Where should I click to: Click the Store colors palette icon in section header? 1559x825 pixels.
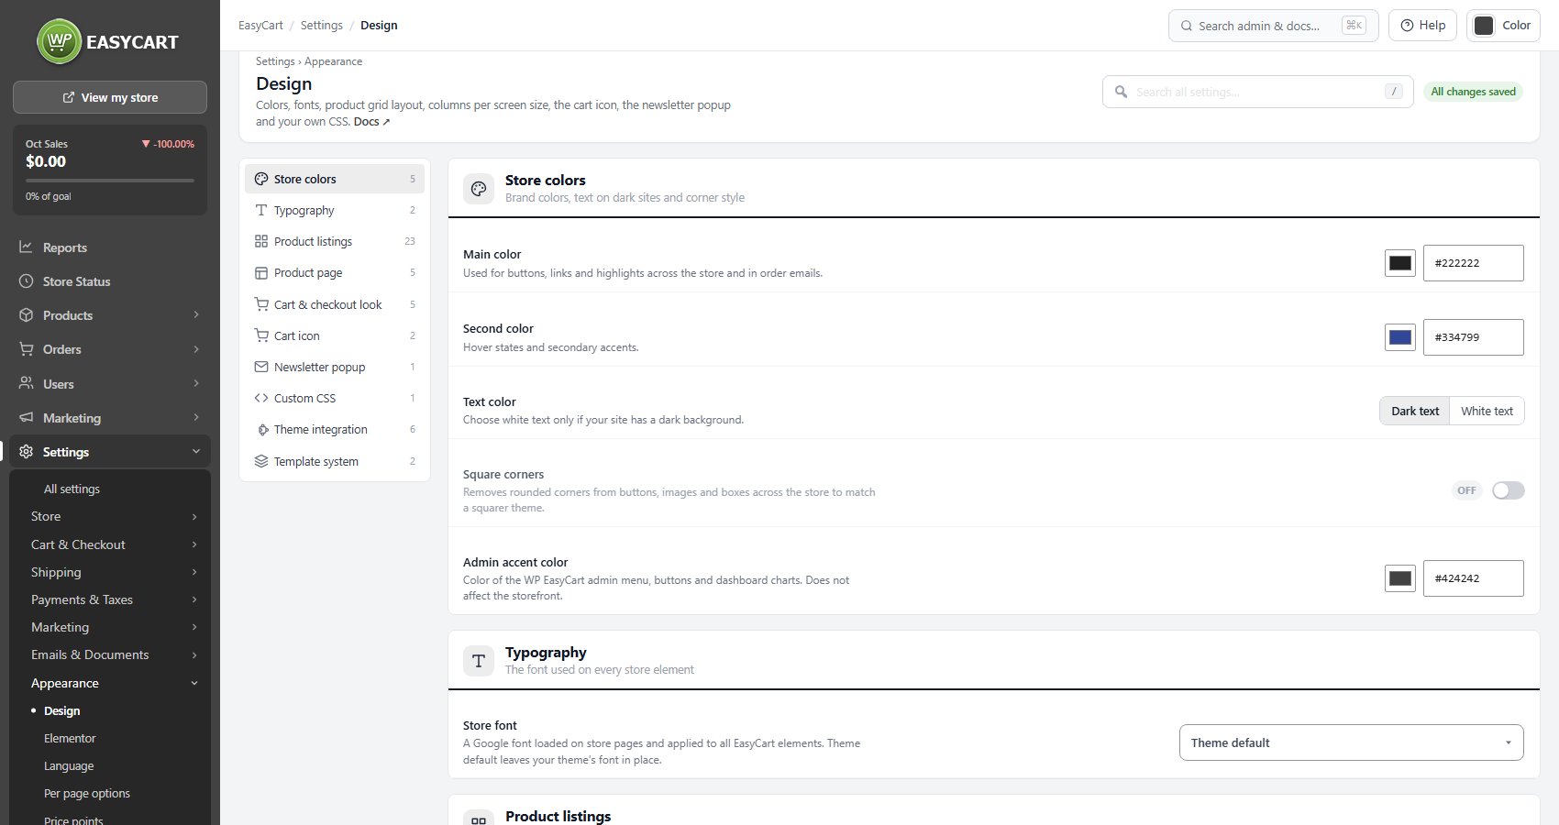click(479, 189)
